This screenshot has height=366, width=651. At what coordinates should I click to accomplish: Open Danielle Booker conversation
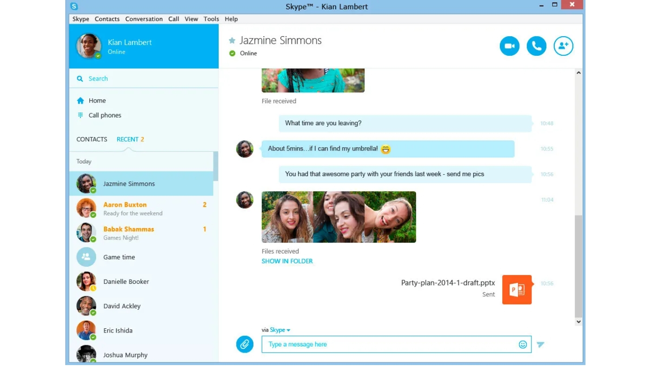[x=141, y=281]
